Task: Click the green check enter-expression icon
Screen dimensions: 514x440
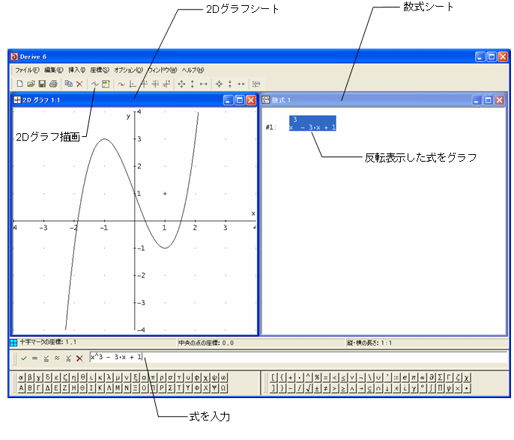Action: [24, 358]
